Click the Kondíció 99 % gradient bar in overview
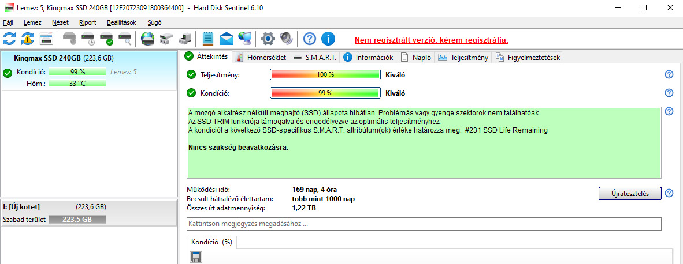This screenshot has width=683, height=264. [x=325, y=93]
